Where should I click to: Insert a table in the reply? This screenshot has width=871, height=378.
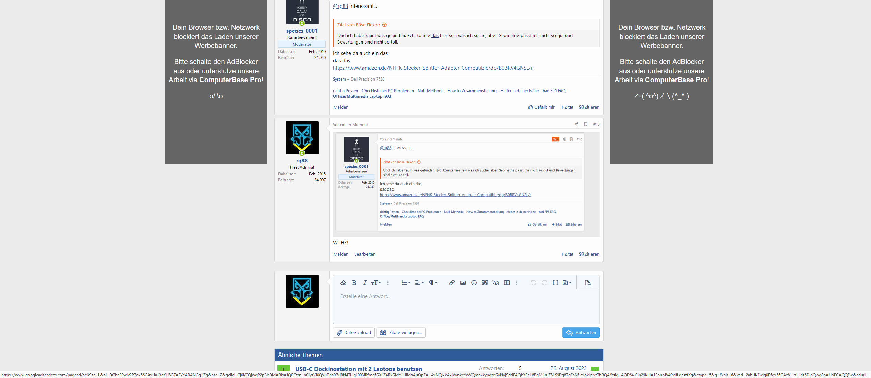click(506, 283)
